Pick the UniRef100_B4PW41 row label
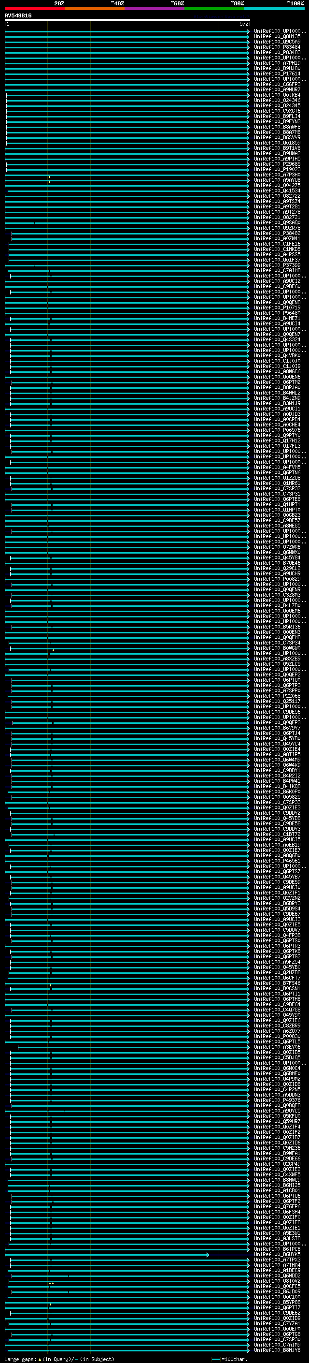Screen dimensions: 309x1363 [277, 781]
